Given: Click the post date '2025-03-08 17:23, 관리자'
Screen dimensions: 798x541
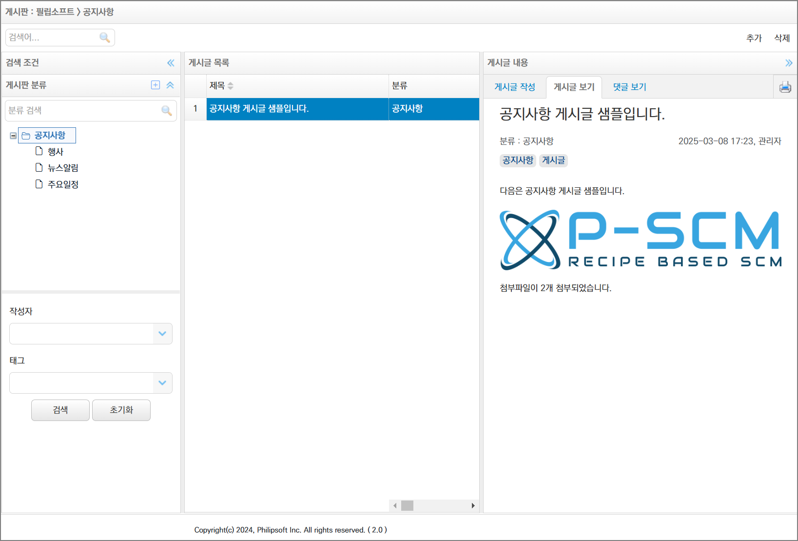Looking at the screenshot, I should (730, 141).
